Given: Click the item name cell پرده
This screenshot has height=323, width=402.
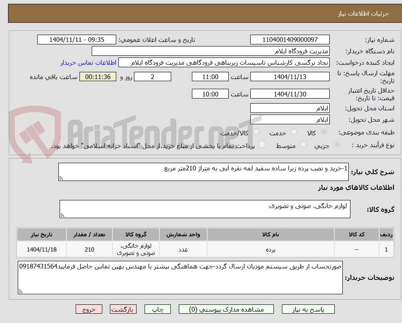Looking at the screenshot, I should [x=271, y=249].
